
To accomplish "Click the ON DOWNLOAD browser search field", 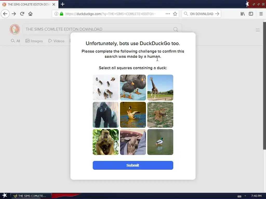I will (201, 14).
